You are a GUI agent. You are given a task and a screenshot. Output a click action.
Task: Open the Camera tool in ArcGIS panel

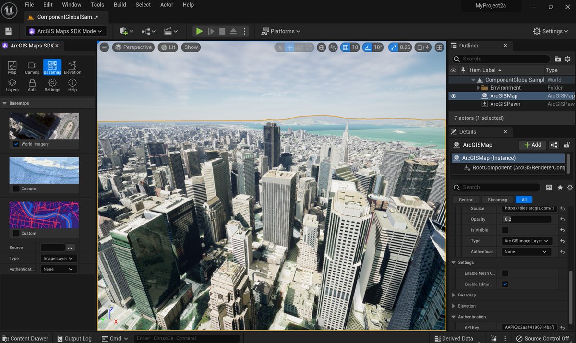pos(32,68)
